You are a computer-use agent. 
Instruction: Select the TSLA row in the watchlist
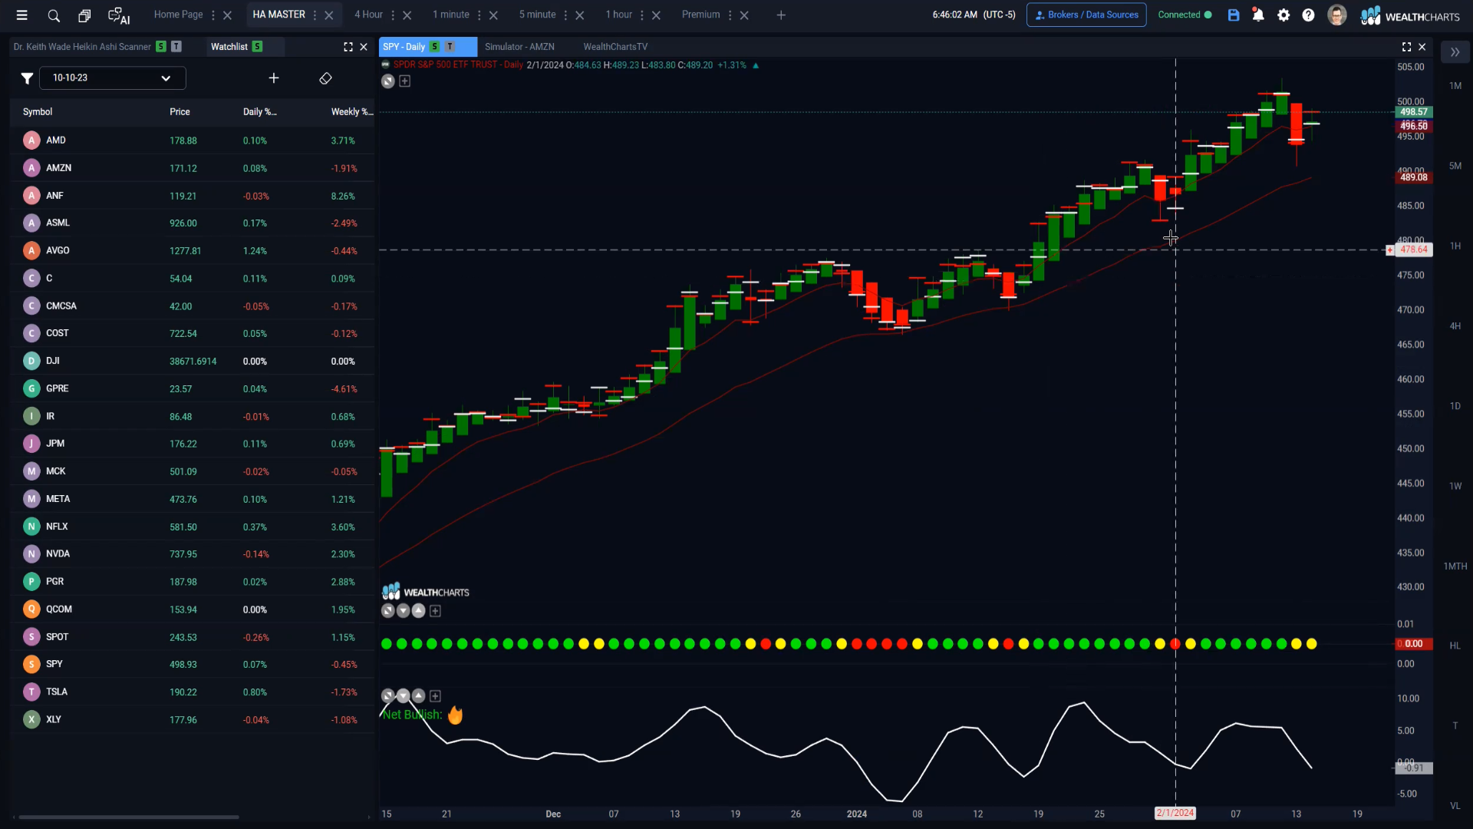[193, 692]
